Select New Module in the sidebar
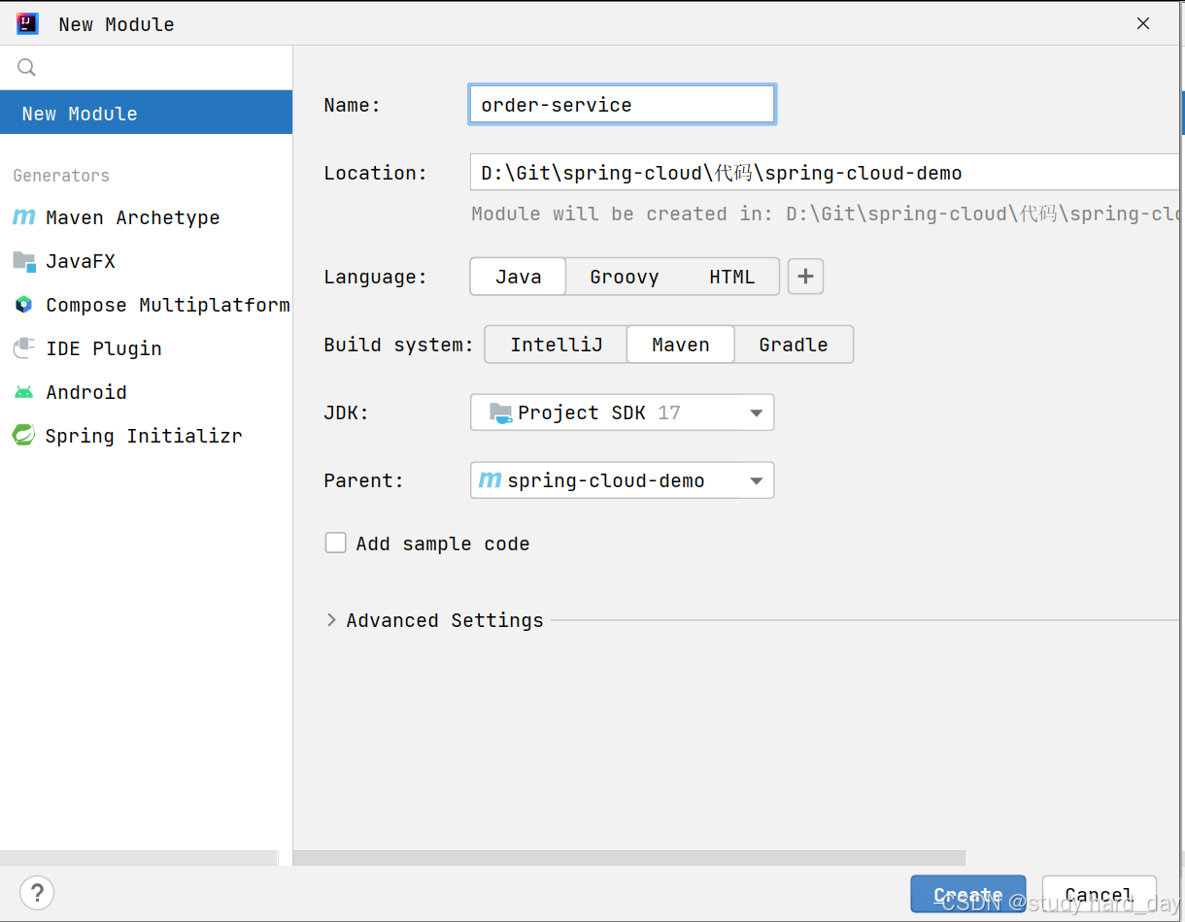 (x=146, y=113)
